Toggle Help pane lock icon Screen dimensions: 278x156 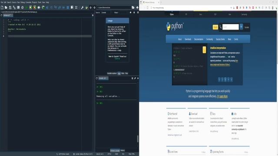pyautogui.click(x=134, y=13)
